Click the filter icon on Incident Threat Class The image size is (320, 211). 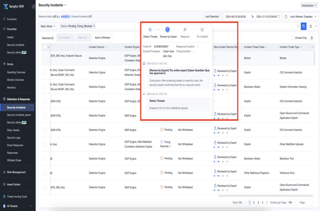[x=266, y=47]
